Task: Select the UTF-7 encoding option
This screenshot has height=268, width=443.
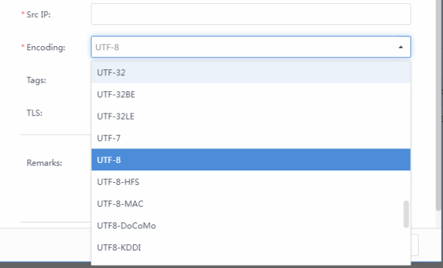Action: tap(251, 137)
